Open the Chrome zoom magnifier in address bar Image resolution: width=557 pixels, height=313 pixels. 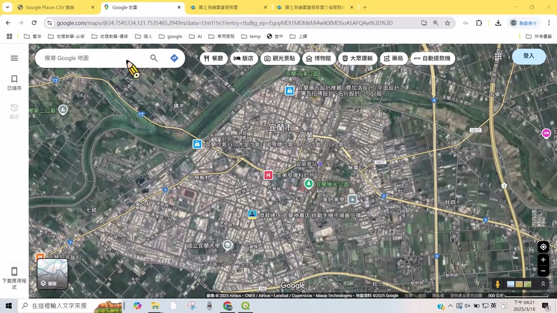click(x=436, y=23)
